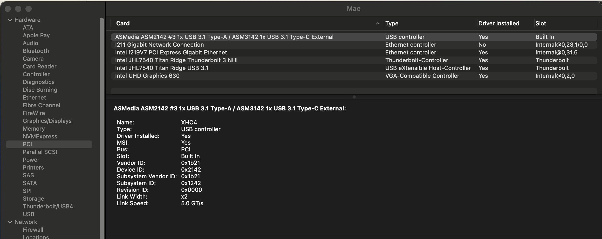
Task: Show Graphics/Displays information
Action: (x=47, y=121)
